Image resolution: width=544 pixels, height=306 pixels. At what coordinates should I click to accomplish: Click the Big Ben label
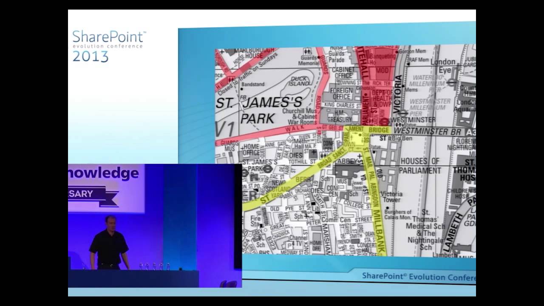coord(402,139)
